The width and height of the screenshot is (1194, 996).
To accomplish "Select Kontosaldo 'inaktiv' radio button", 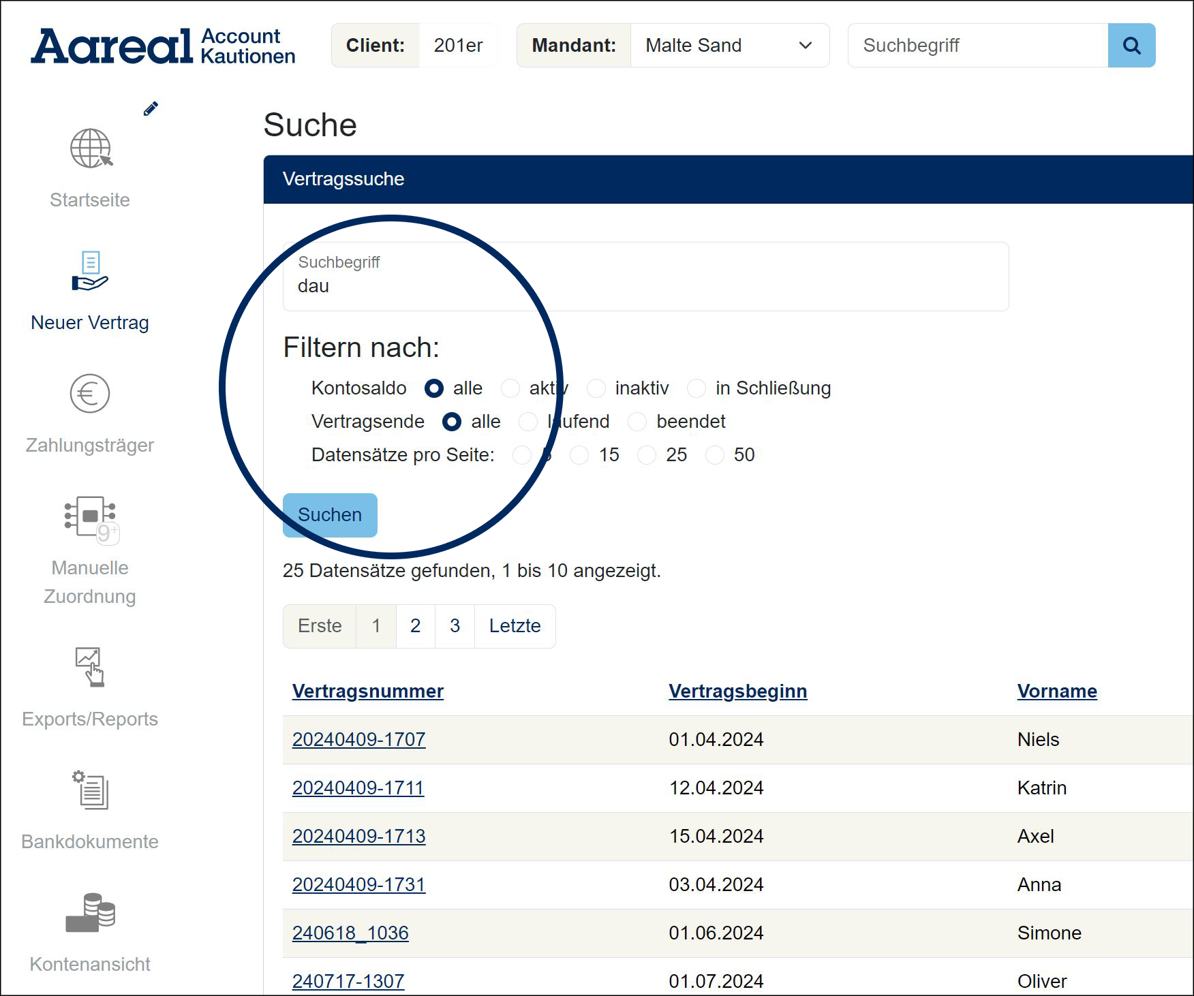I will pyautogui.click(x=596, y=388).
